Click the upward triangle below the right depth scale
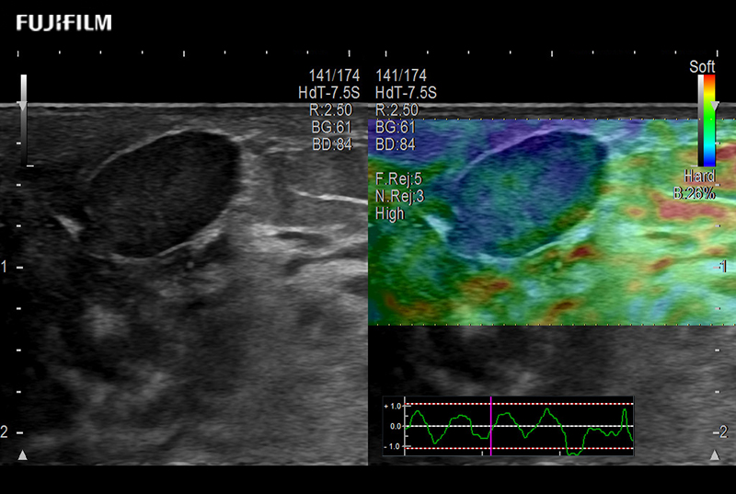This screenshot has width=736, height=494. point(715,454)
